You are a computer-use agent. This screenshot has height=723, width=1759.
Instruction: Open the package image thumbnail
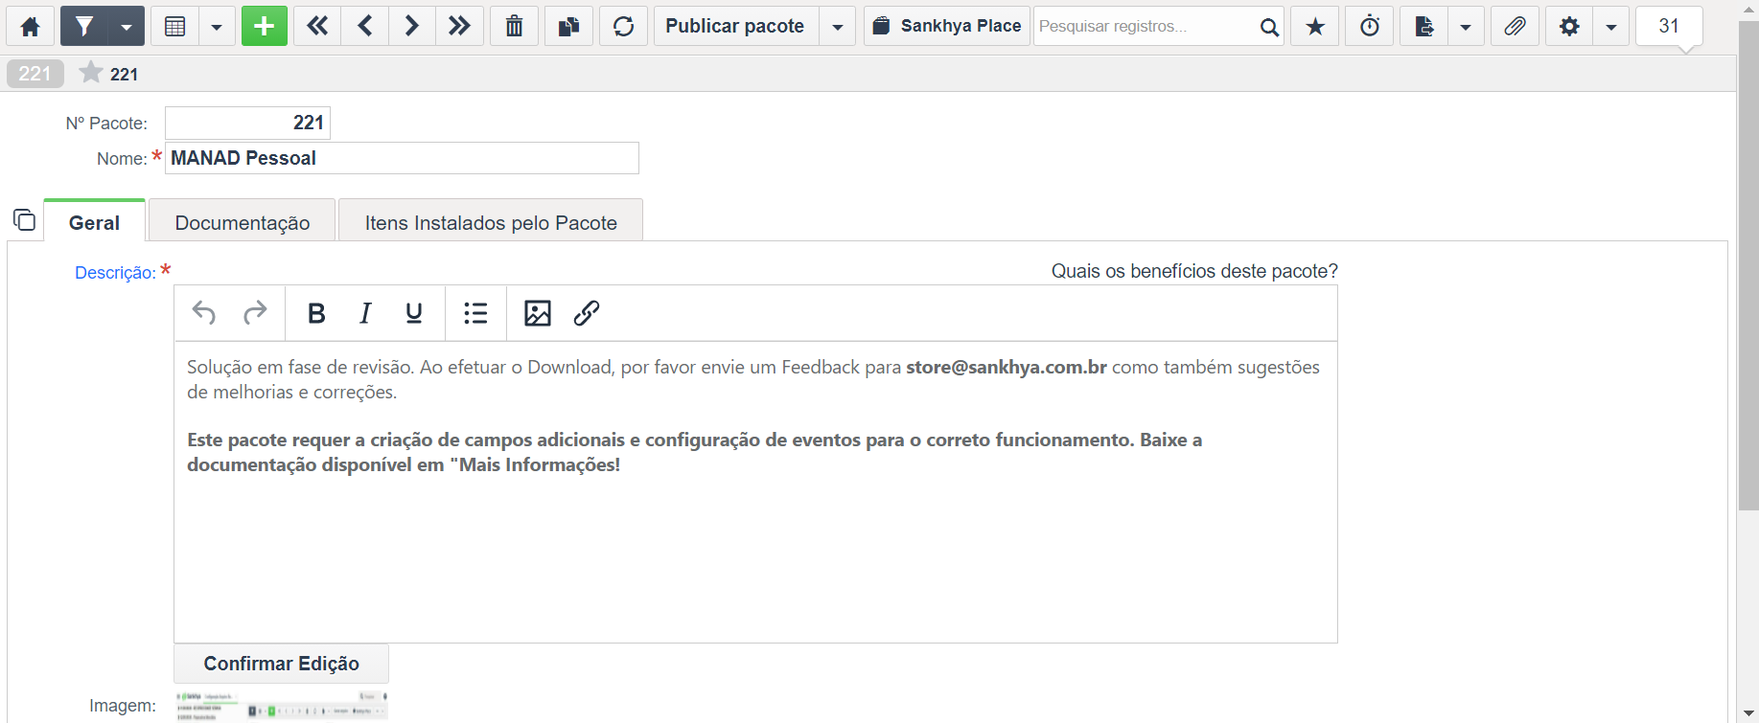(282, 706)
